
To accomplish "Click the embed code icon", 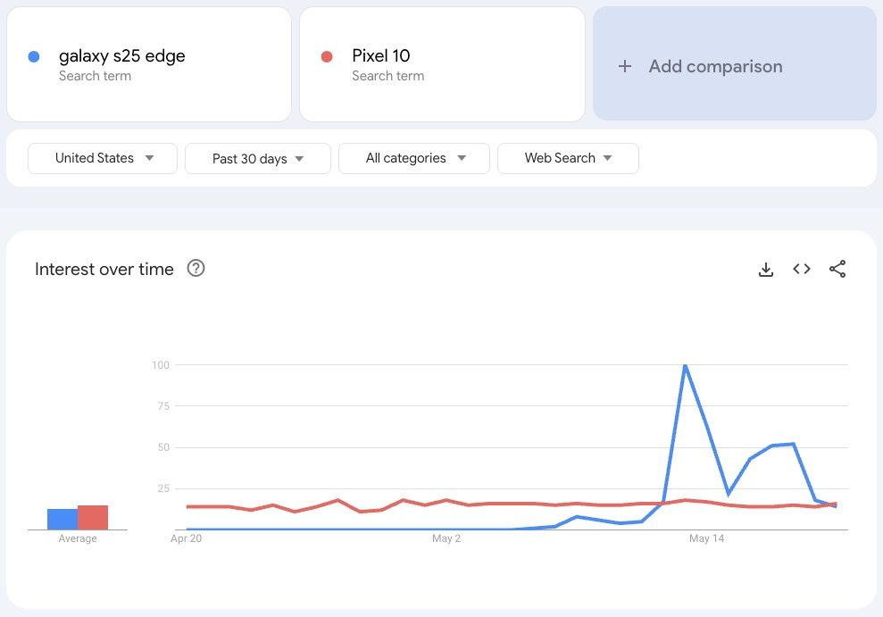I will [x=802, y=269].
